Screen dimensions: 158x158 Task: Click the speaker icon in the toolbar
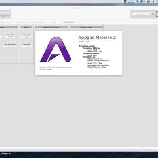(x=153, y=14)
